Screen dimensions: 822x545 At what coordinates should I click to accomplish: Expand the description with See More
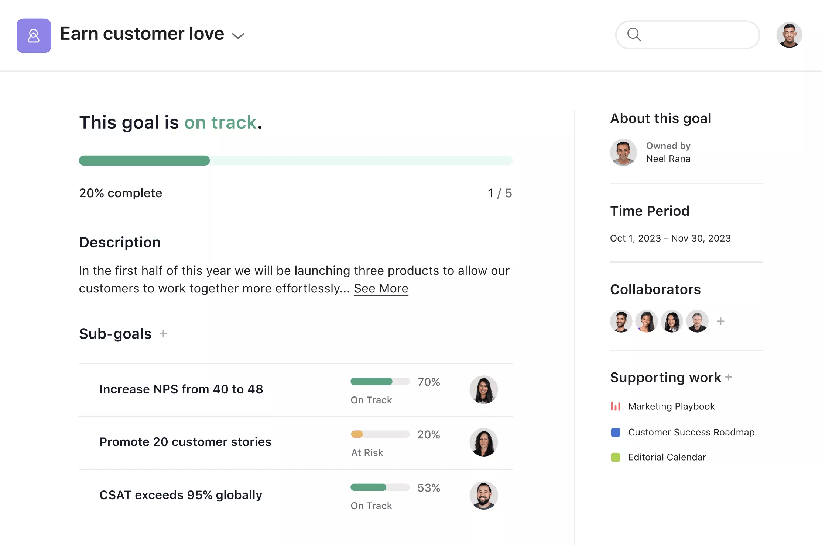381,288
